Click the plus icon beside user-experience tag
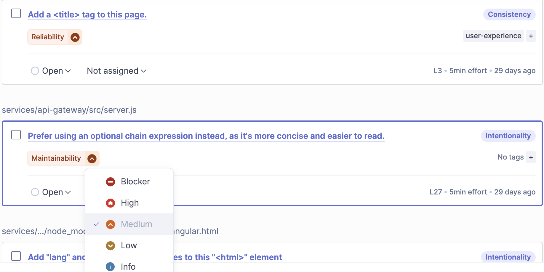Screen dimensions: 544x272 [531, 36]
